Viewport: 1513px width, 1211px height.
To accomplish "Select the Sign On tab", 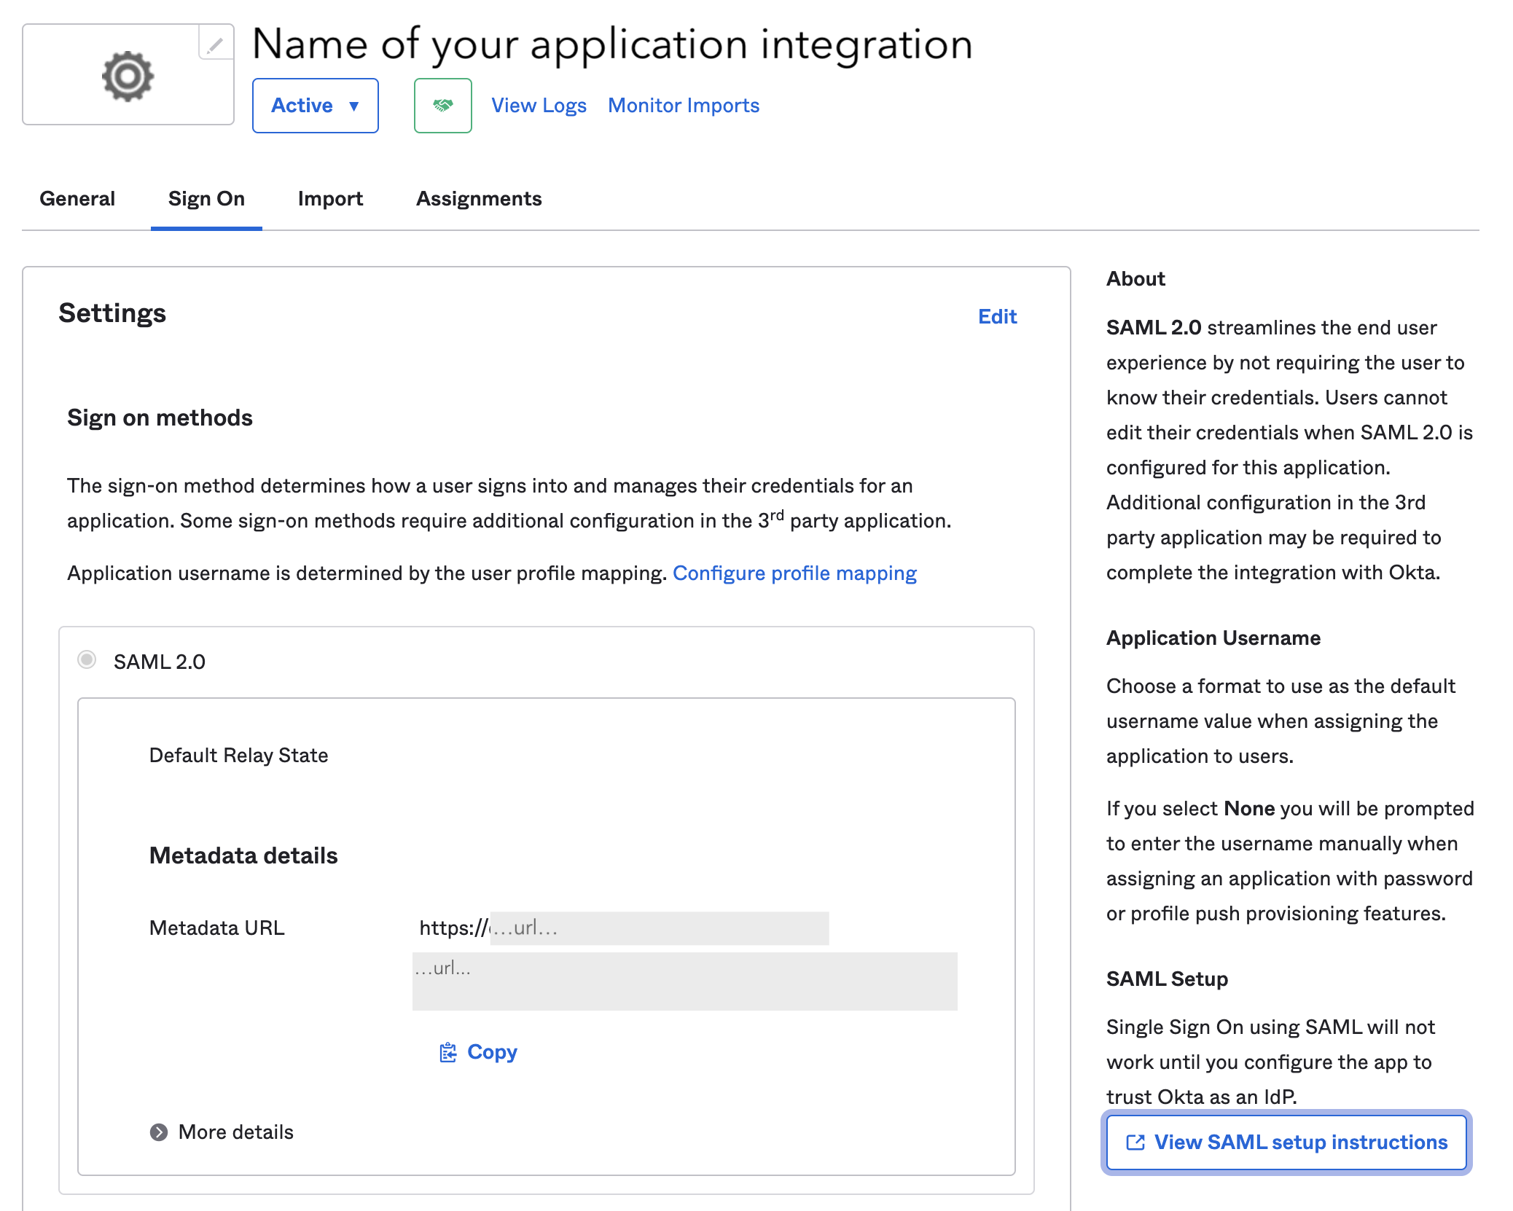I will [x=206, y=198].
